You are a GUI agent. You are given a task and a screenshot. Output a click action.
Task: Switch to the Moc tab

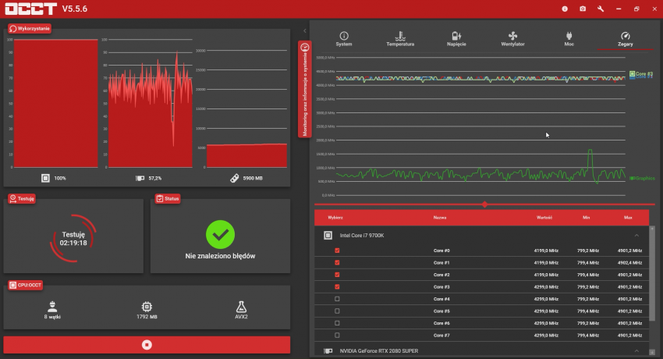coord(569,38)
